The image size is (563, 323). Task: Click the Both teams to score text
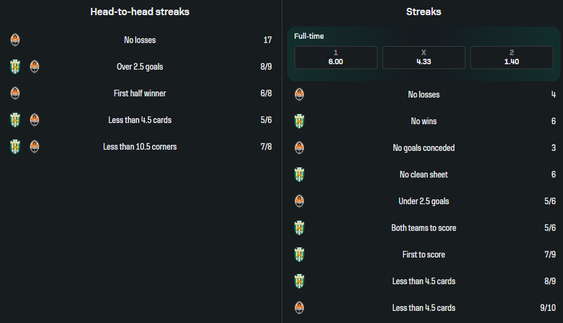pos(424,228)
